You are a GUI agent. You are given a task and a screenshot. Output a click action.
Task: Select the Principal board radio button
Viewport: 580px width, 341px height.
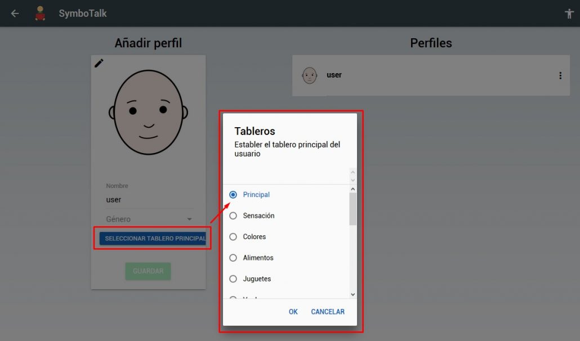click(233, 194)
